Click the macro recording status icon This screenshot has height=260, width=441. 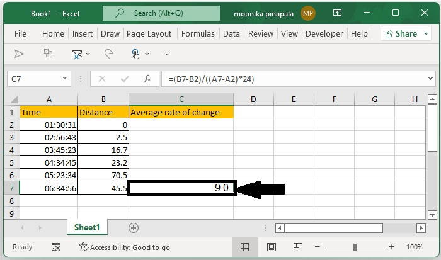point(56,247)
